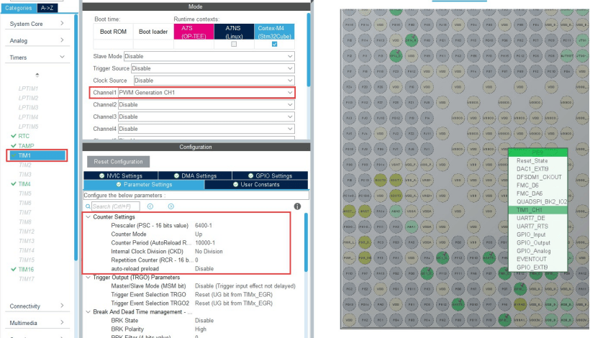Go to previous search result arrow
This screenshot has height=338, width=590.
150,206
